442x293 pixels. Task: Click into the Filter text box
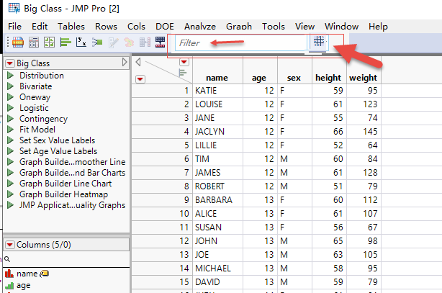[x=241, y=43]
